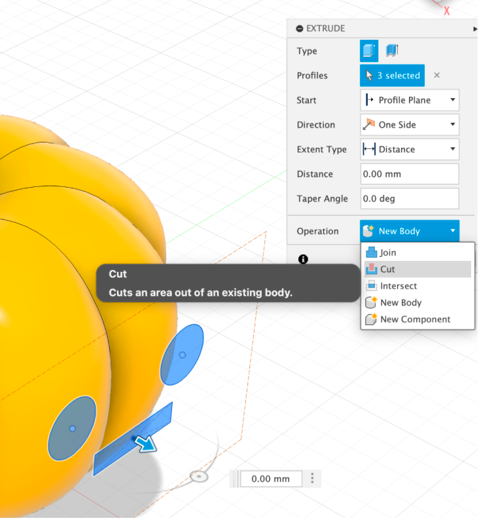Choose New Body from the Operation list
Viewport: 479px width, 527px height.
[x=417, y=303]
